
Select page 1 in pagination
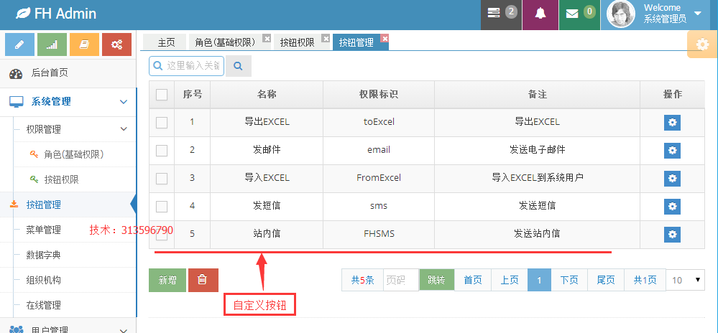coord(540,280)
